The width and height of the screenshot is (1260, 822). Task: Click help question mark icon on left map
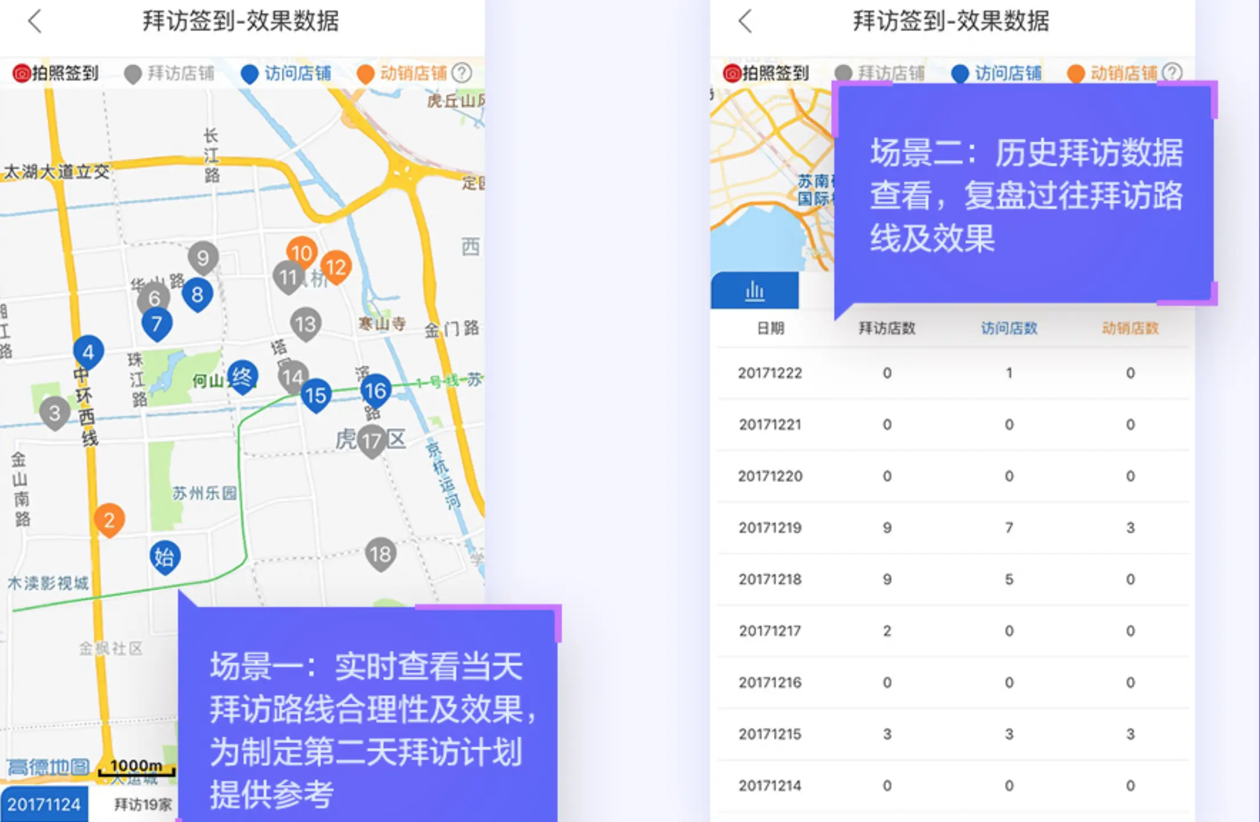coord(462,73)
